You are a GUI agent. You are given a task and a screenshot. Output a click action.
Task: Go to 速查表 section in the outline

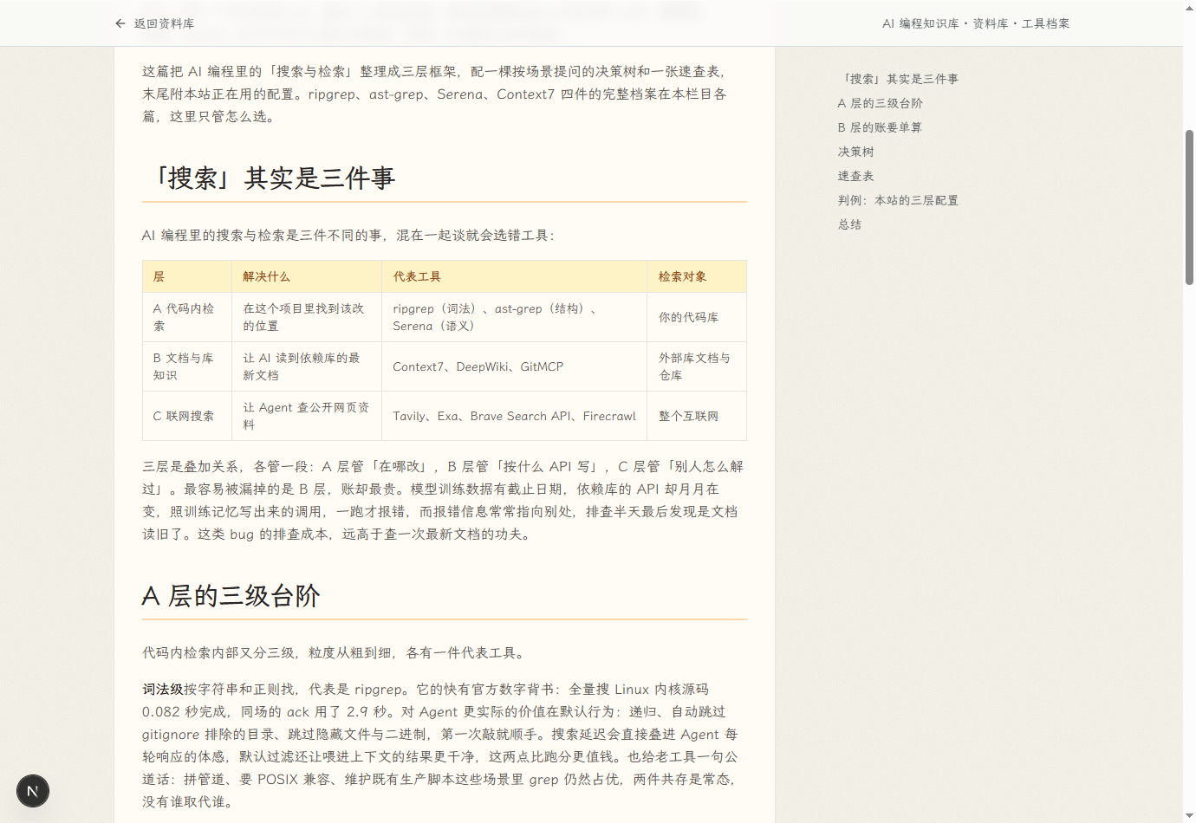855,176
